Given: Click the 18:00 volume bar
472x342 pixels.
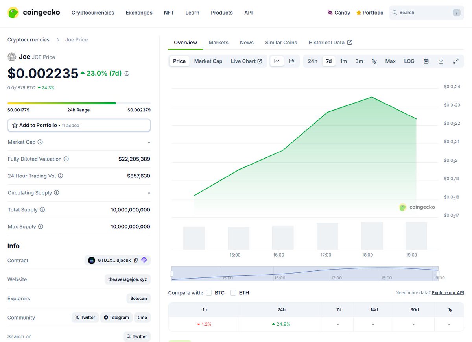Looking at the screenshot, I should pos(372,236).
